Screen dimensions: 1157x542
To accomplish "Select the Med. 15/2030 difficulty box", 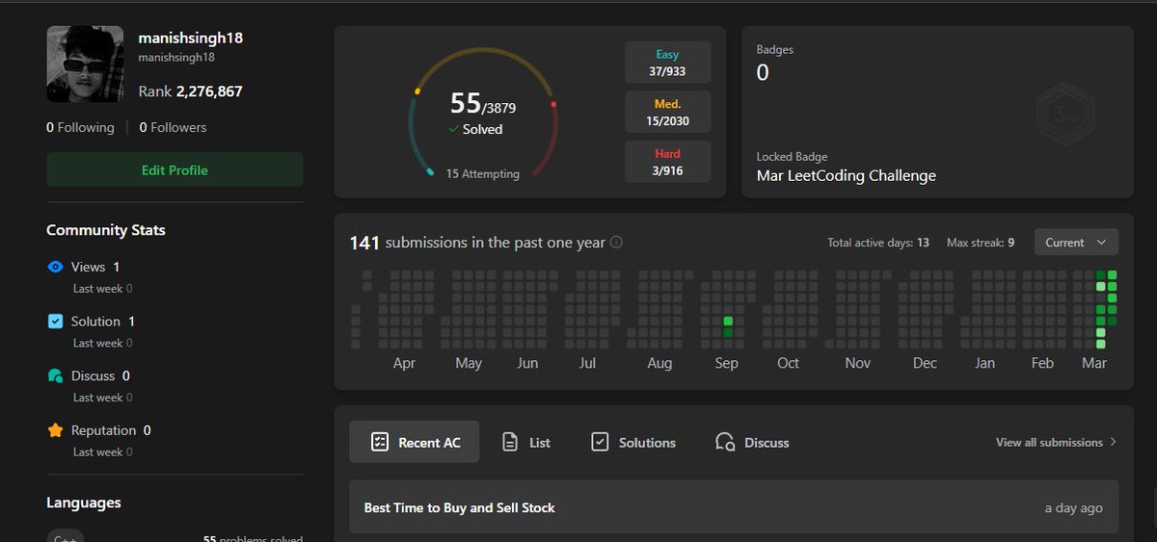I will (667, 113).
